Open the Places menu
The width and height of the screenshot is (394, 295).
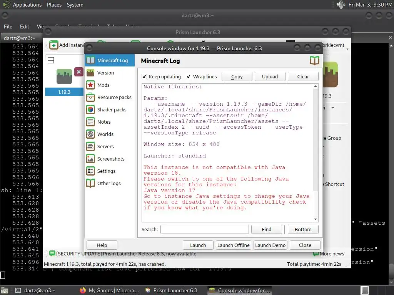pos(54,5)
